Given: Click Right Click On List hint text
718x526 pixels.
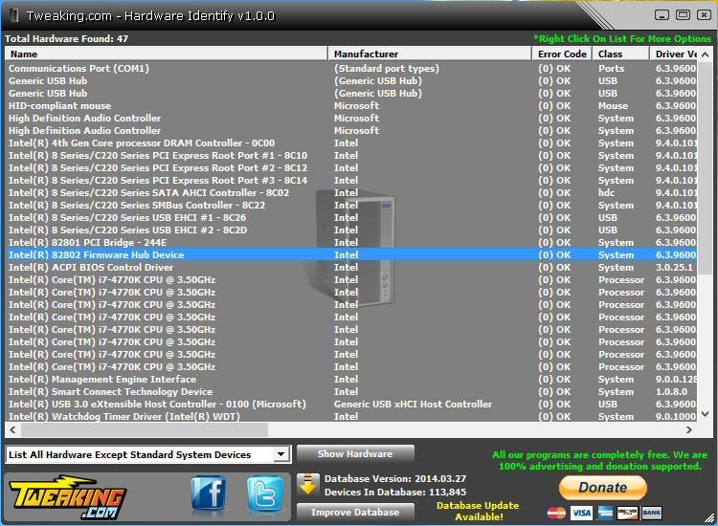Looking at the screenshot, I should [622, 38].
